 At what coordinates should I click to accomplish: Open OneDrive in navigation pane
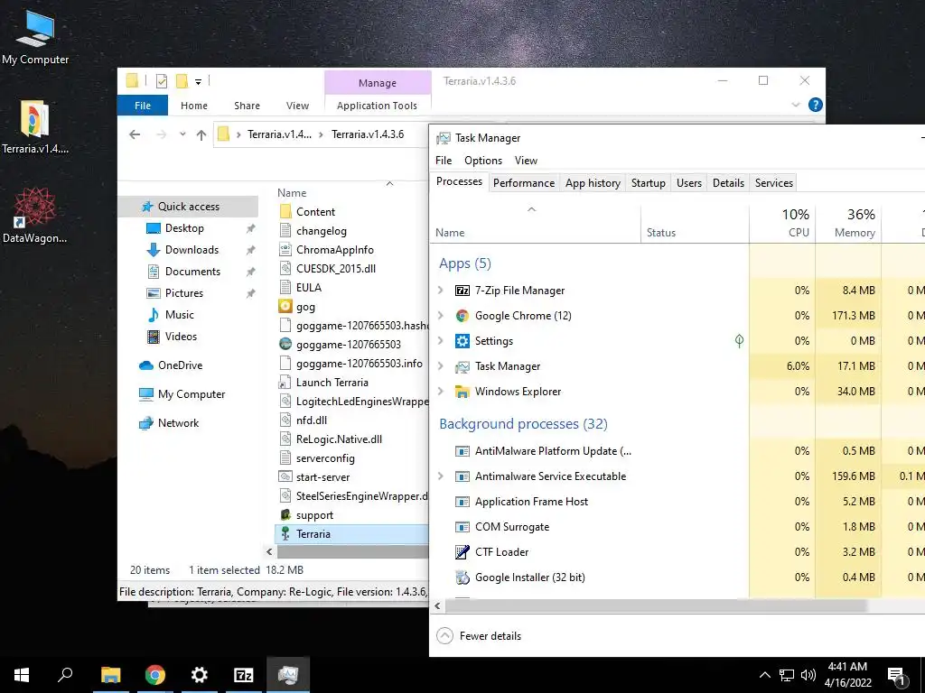[171, 365]
